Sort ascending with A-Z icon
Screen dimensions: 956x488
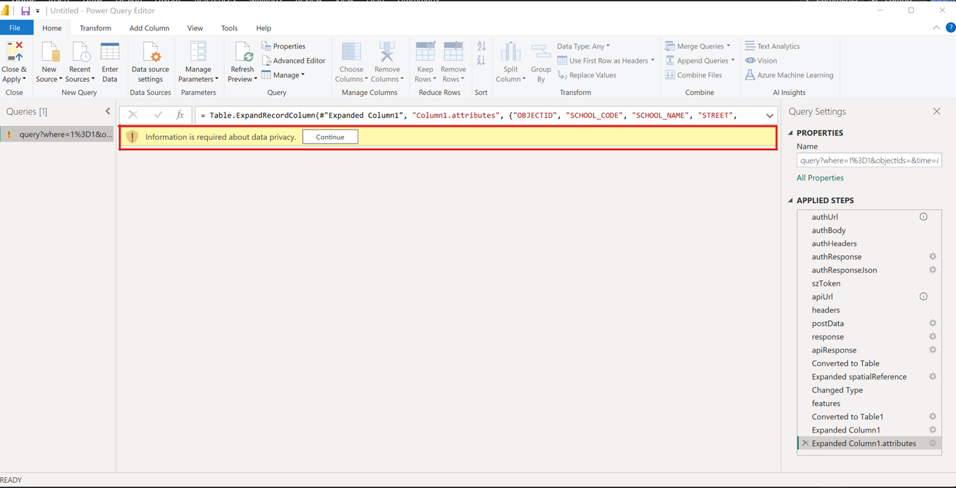click(481, 46)
